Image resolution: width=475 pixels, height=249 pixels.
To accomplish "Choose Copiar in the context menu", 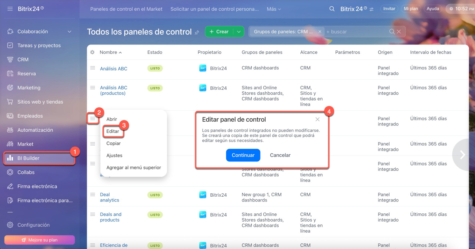I will [x=114, y=143].
